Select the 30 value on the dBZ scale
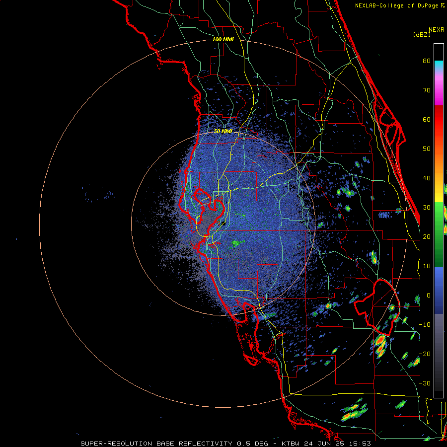Screen dimensions: 447x447 pos(427,208)
